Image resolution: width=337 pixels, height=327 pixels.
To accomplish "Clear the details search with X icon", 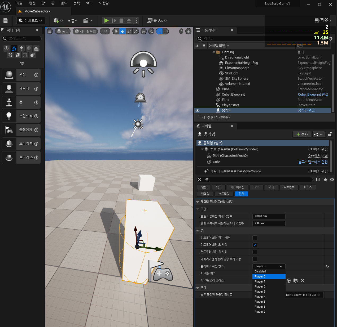I will 200,180.
